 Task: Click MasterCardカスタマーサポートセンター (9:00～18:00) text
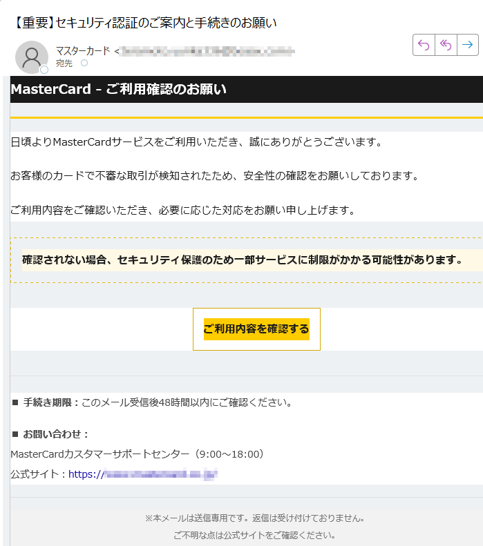tap(138, 454)
